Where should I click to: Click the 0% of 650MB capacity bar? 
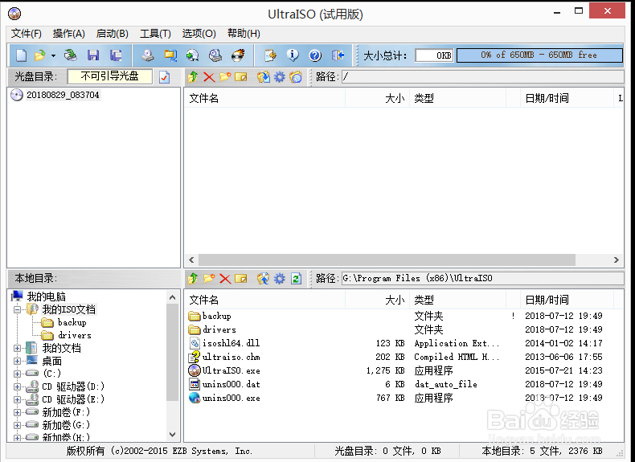coord(539,55)
